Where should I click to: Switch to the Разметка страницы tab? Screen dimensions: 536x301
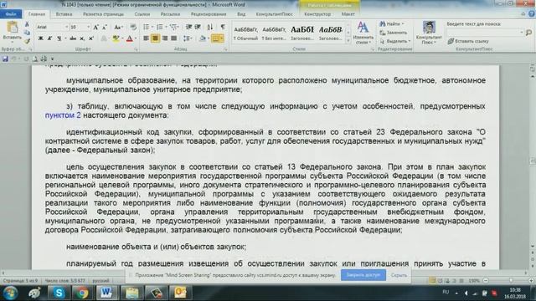click(x=103, y=14)
